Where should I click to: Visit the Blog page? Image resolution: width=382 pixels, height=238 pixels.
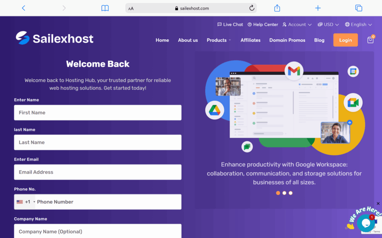[319, 40]
